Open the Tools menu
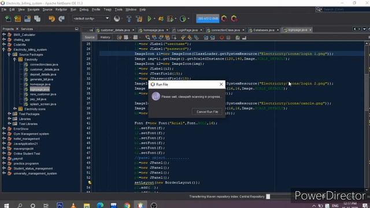370x208 pixels. pos(119,10)
